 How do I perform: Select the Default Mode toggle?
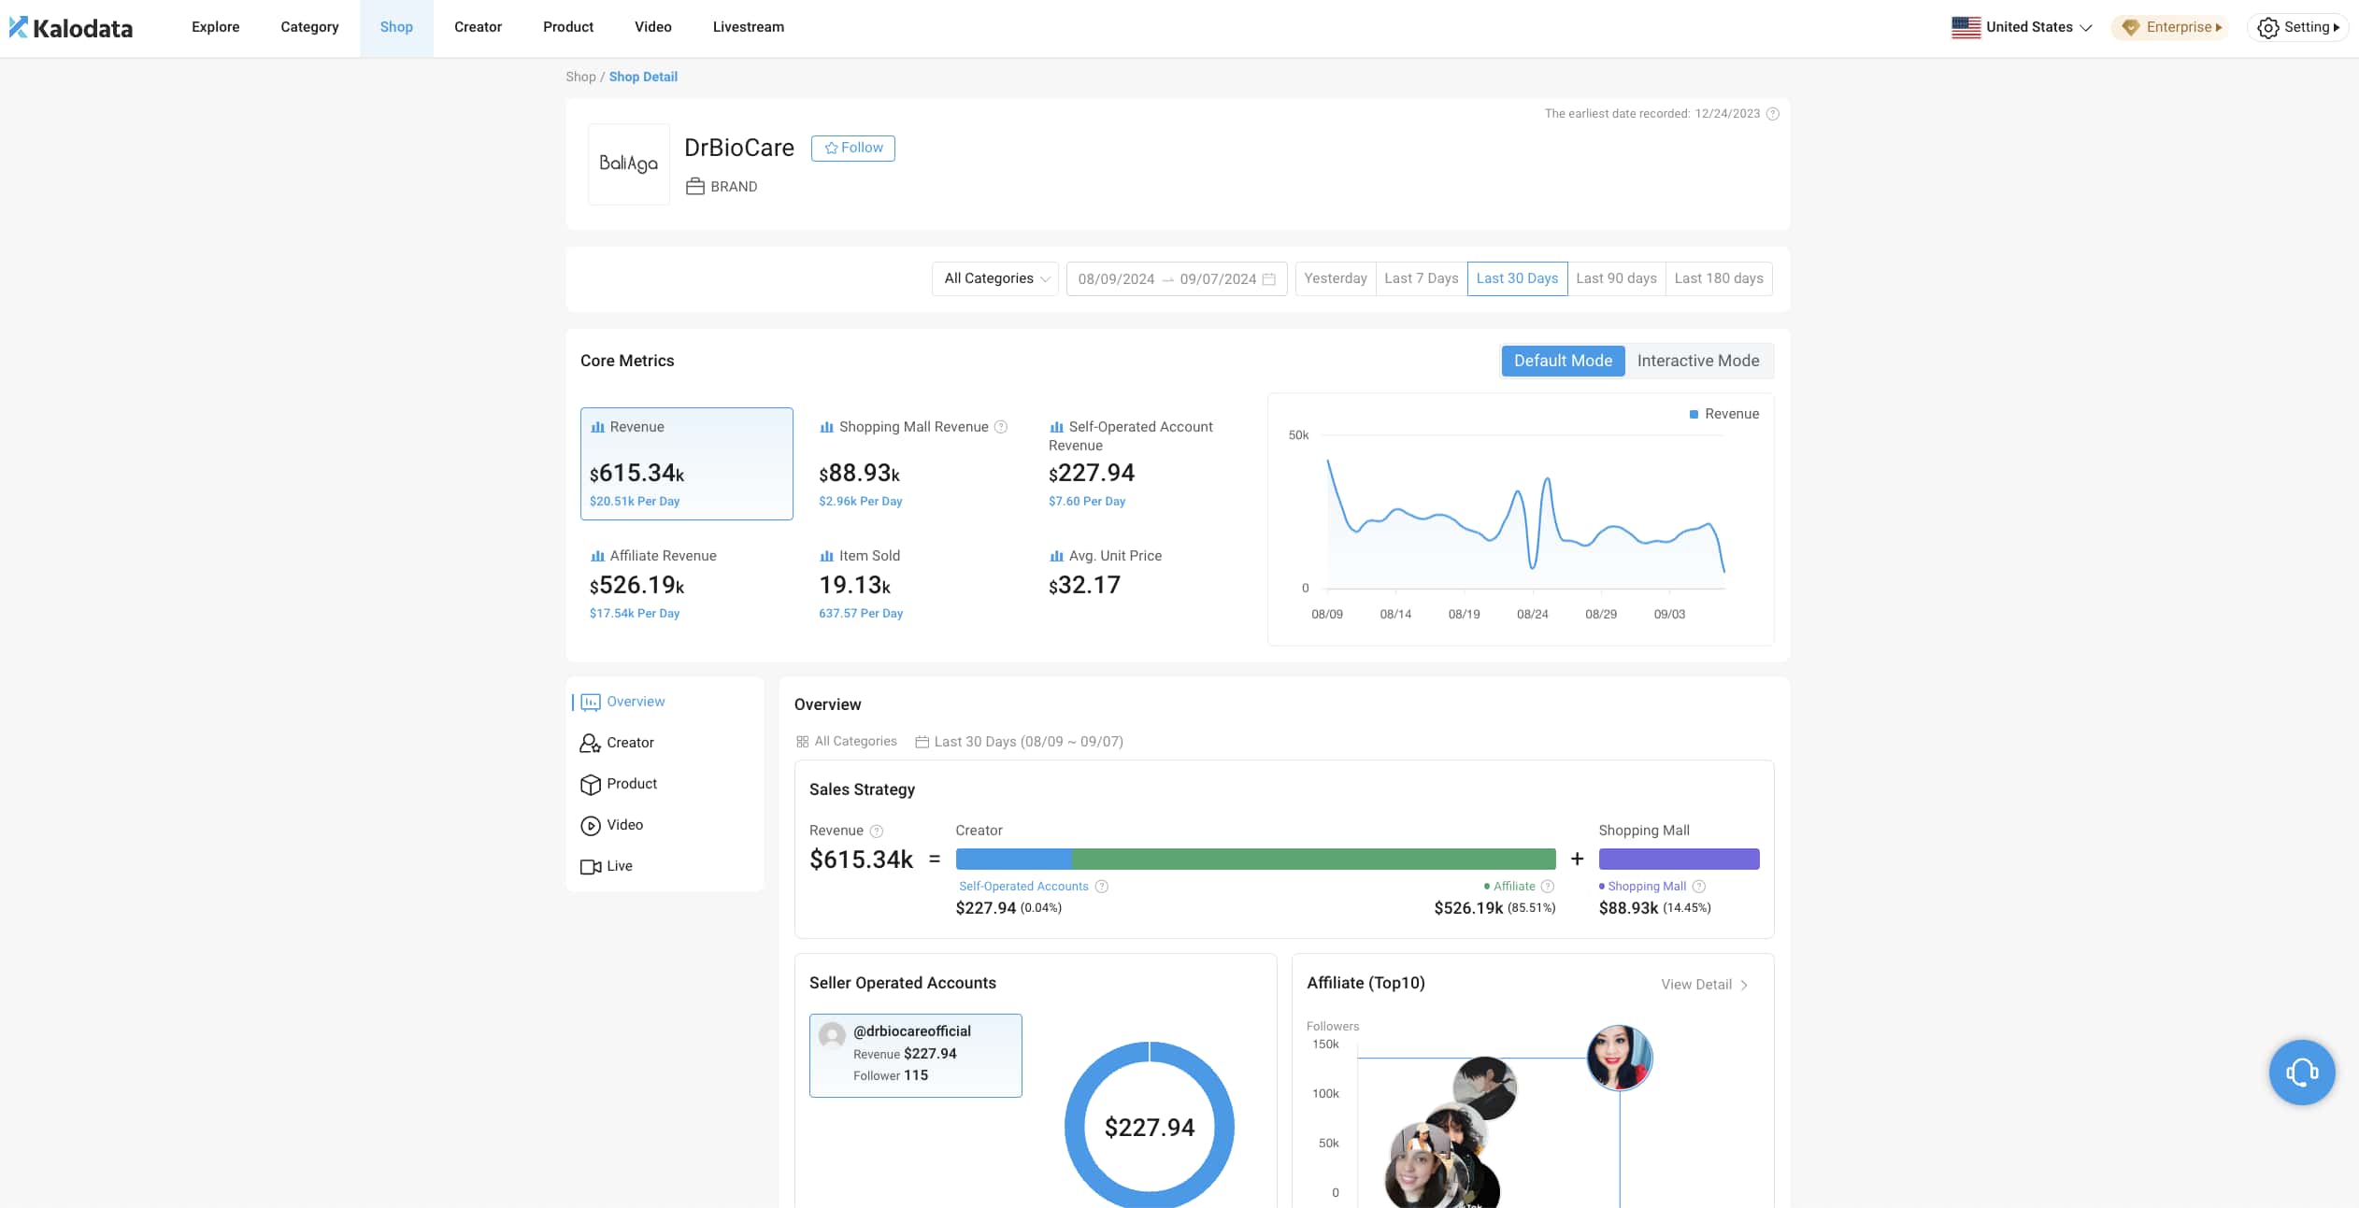coord(1562,361)
